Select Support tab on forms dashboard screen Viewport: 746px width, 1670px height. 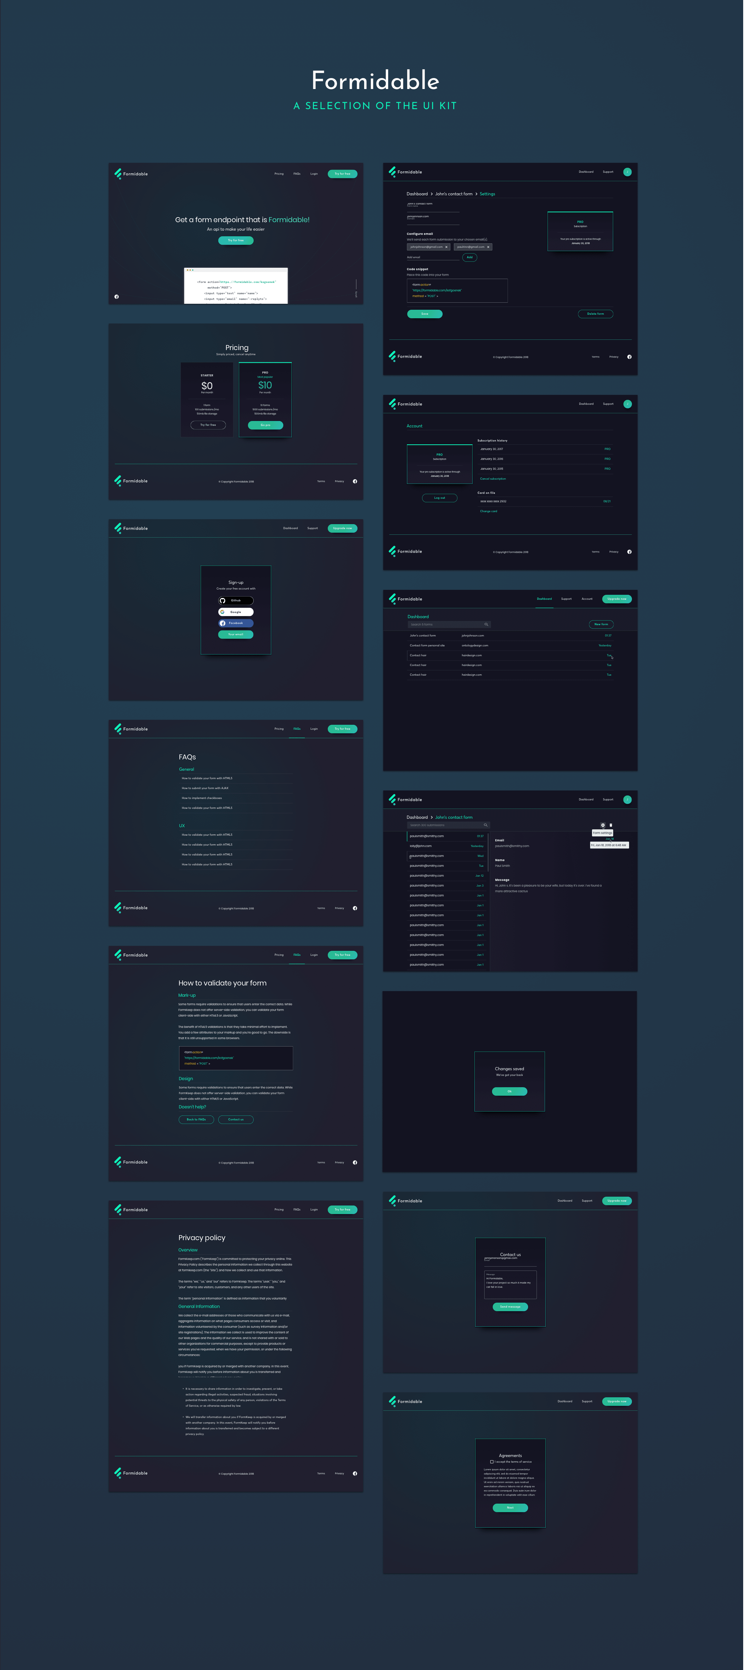567,599
